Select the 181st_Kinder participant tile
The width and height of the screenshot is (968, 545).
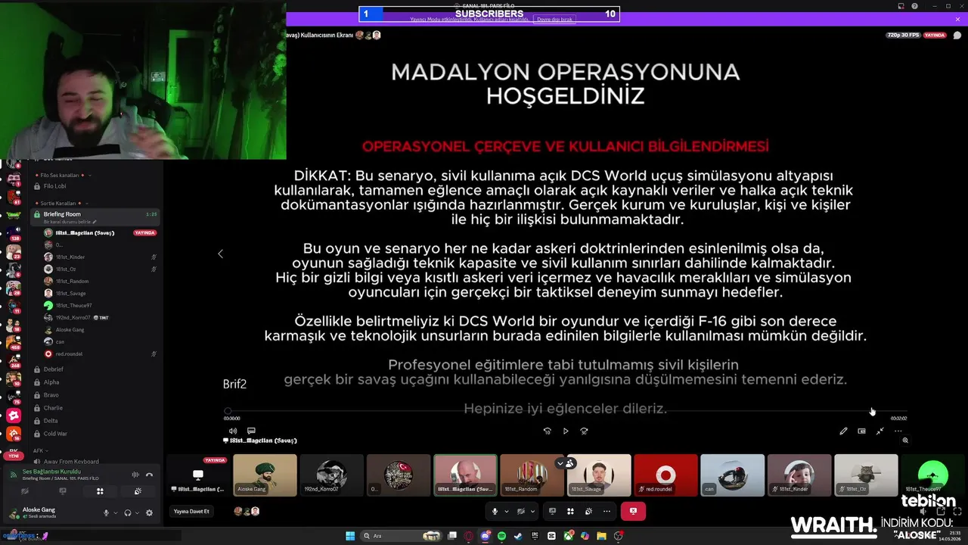point(799,475)
